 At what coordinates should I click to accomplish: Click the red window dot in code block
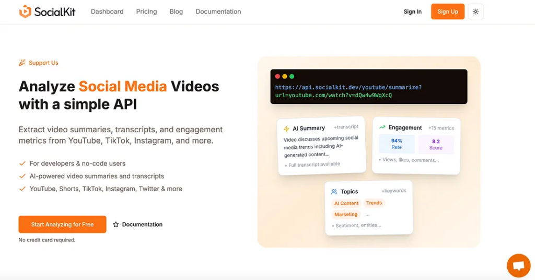pyautogui.click(x=277, y=76)
